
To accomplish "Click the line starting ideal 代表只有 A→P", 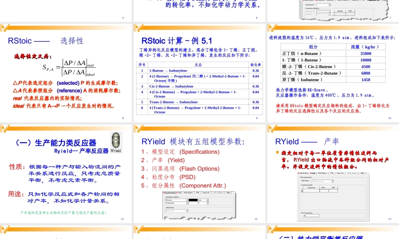I will [63, 106].
